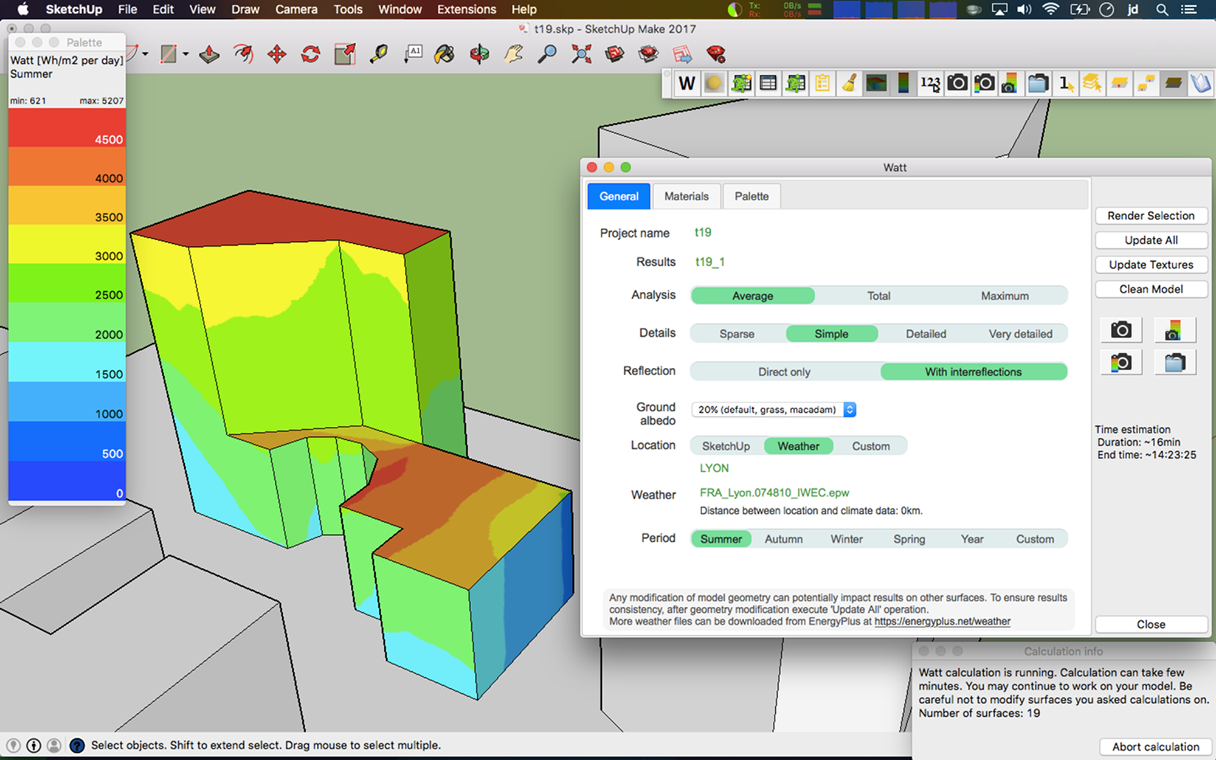The height and width of the screenshot is (760, 1216).
Task: Expand the arc tool dropdown arrow
Action: click(145, 54)
